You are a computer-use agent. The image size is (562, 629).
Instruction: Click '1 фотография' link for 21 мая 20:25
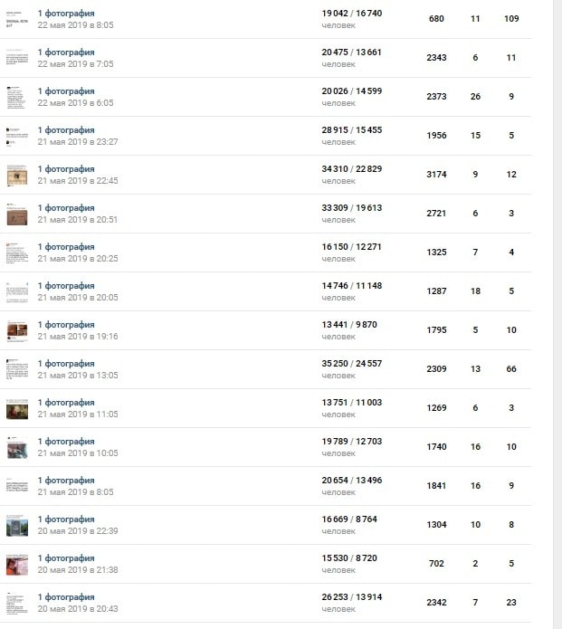pyautogui.click(x=66, y=247)
